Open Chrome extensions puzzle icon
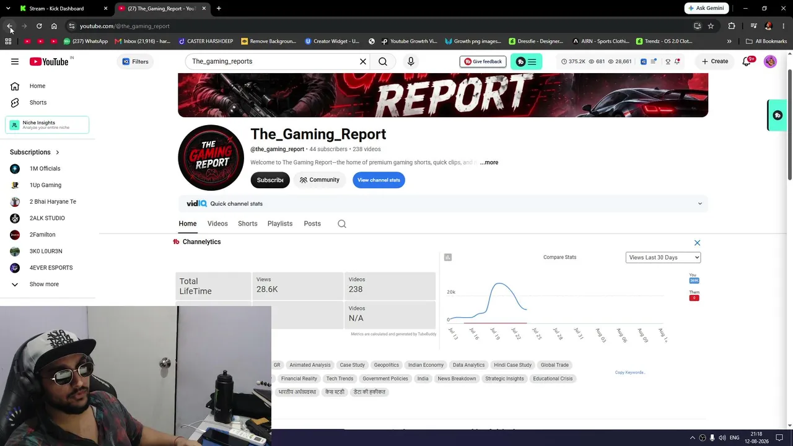793x446 pixels. 732,26
